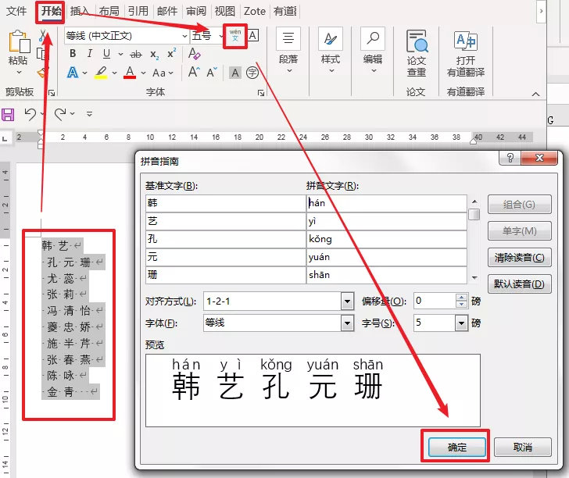Click the Cut scissors icon
This screenshot has width=569, height=478.
tap(43, 36)
